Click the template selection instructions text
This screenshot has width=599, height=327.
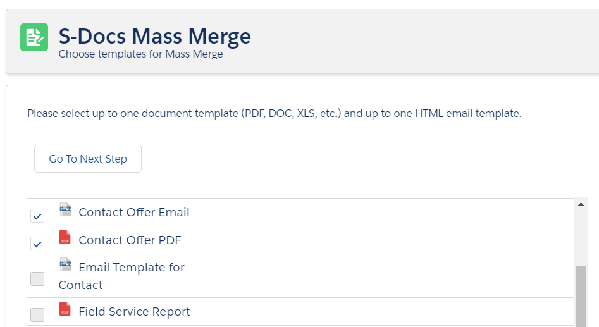point(275,113)
